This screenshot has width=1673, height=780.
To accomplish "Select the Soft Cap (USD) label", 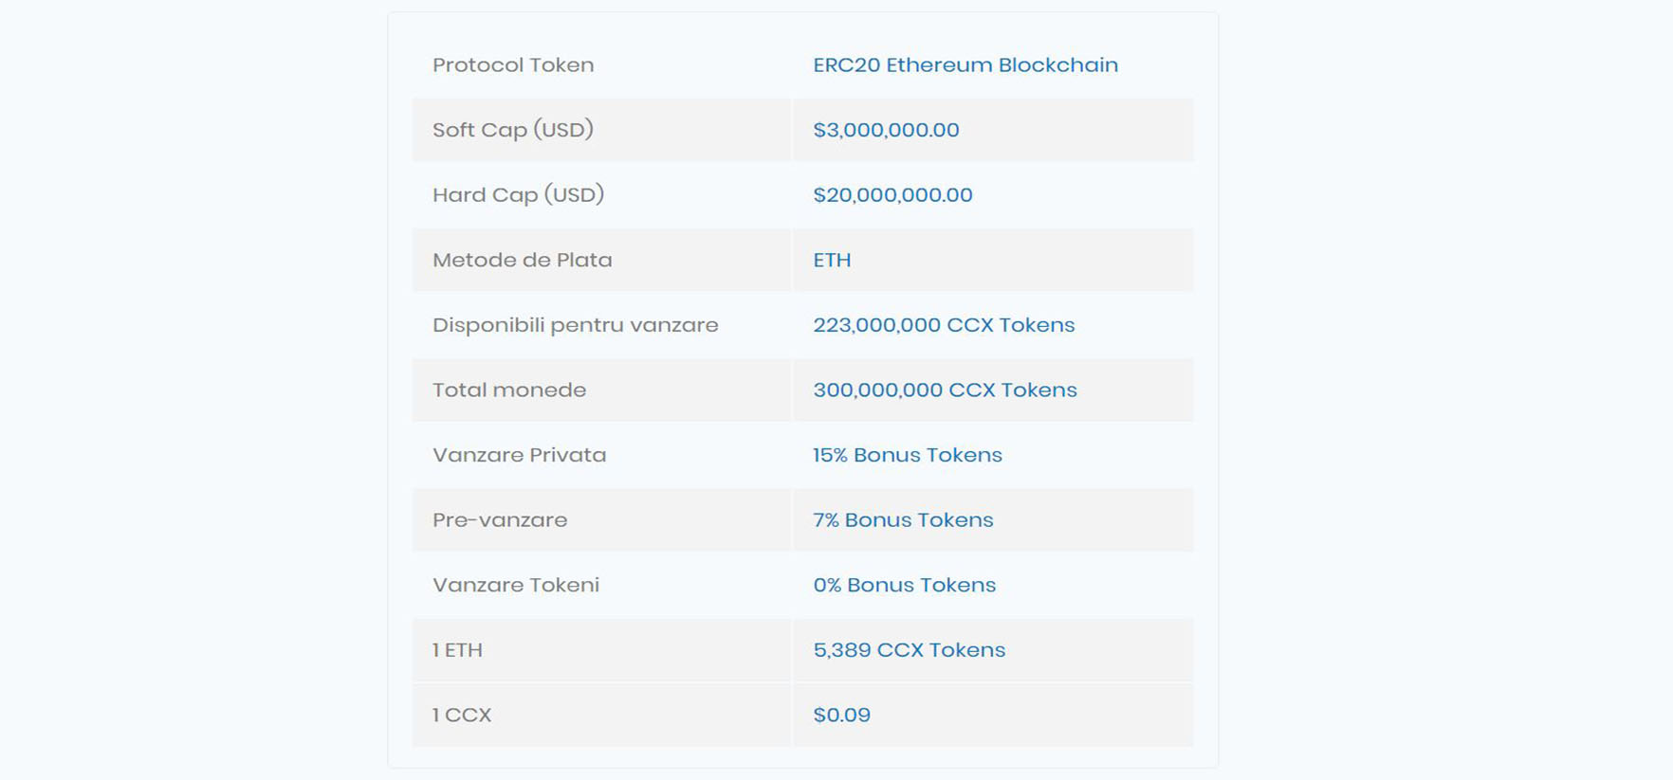I will [513, 130].
